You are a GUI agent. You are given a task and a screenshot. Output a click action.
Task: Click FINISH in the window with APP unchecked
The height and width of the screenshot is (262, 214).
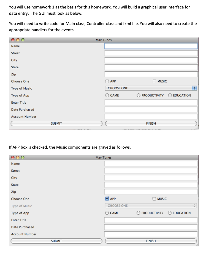[151, 124]
